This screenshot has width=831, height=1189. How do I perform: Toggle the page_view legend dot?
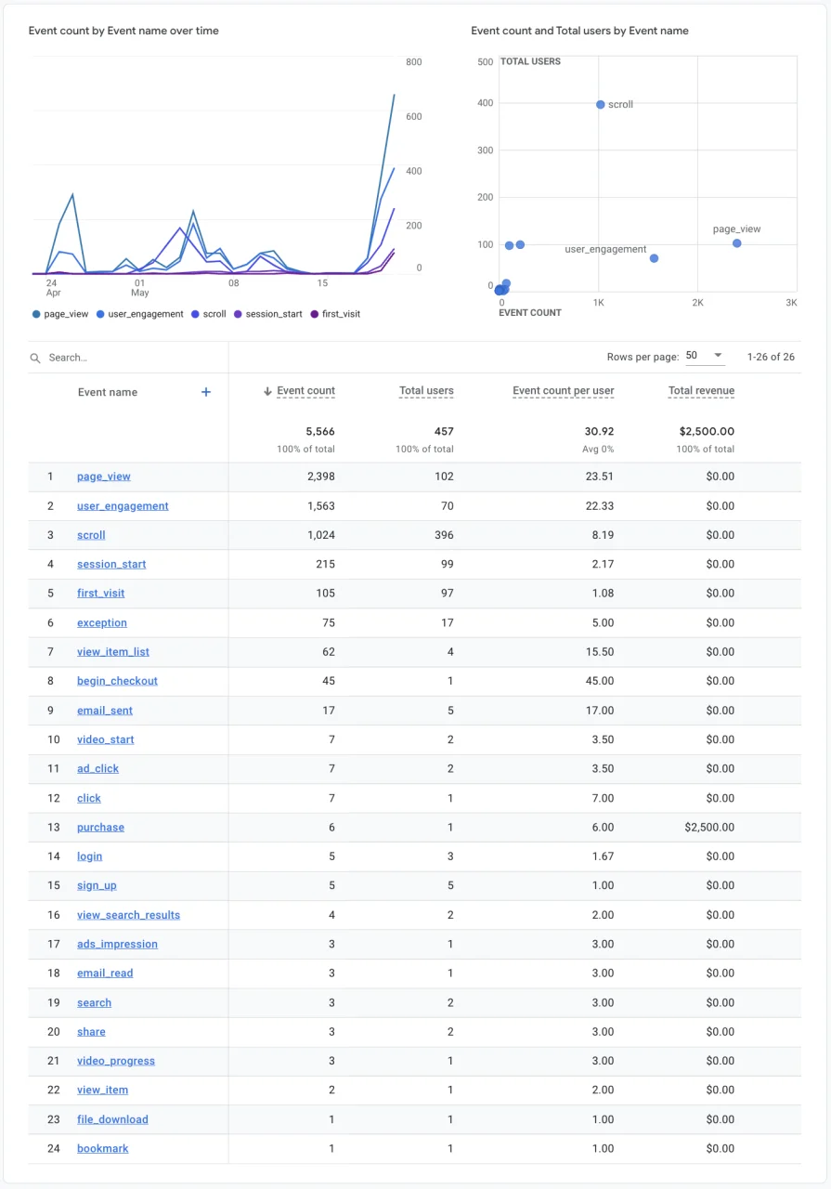tap(36, 314)
